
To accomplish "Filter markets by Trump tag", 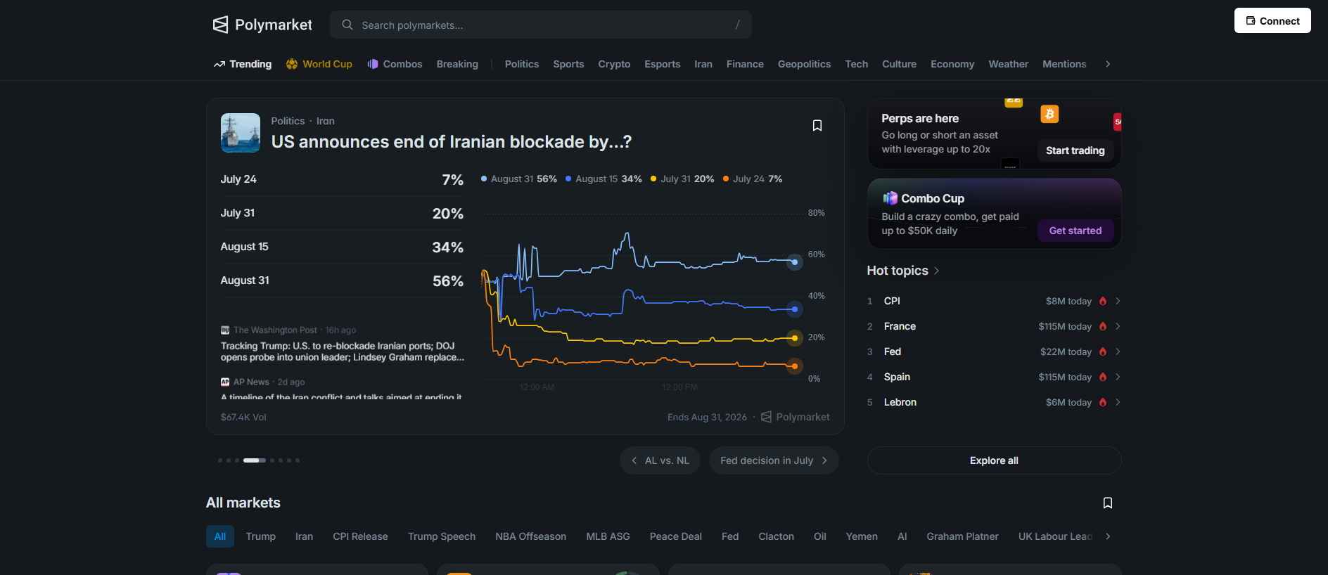I will (261, 536).
